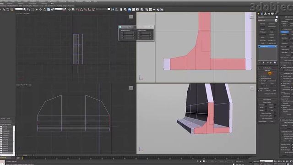Screen dimensions: 293x165
Task: Activate the Select Object tool
Action: click(24, 9)
